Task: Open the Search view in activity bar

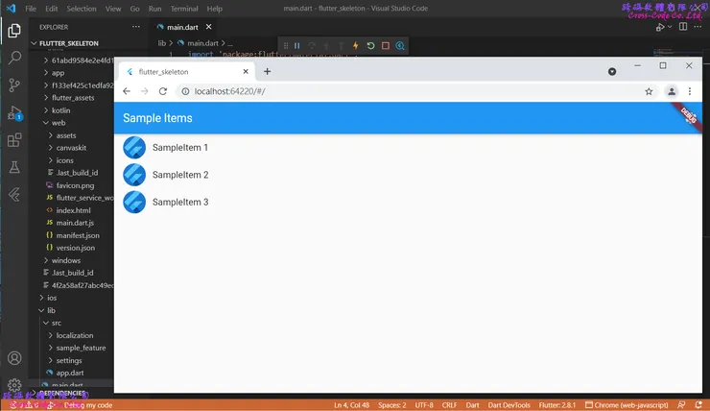Action: [x=14, y=58]
